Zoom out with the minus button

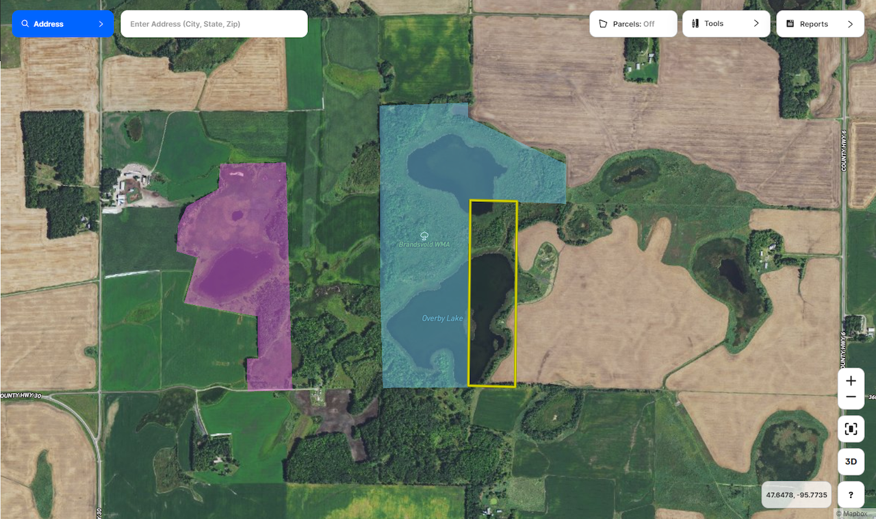coord(851,397)
